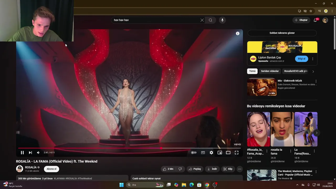The width and height of the screenshot is (336, 189).
Task: Bookmark this page with the star
Action: point(311,11)
